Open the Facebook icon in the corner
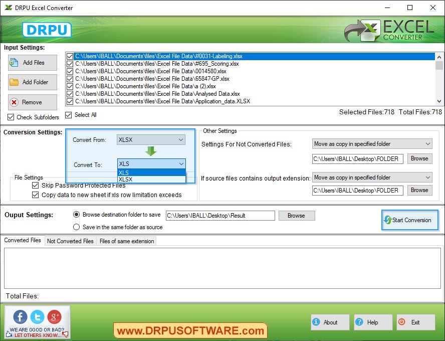 coord(20,316)
